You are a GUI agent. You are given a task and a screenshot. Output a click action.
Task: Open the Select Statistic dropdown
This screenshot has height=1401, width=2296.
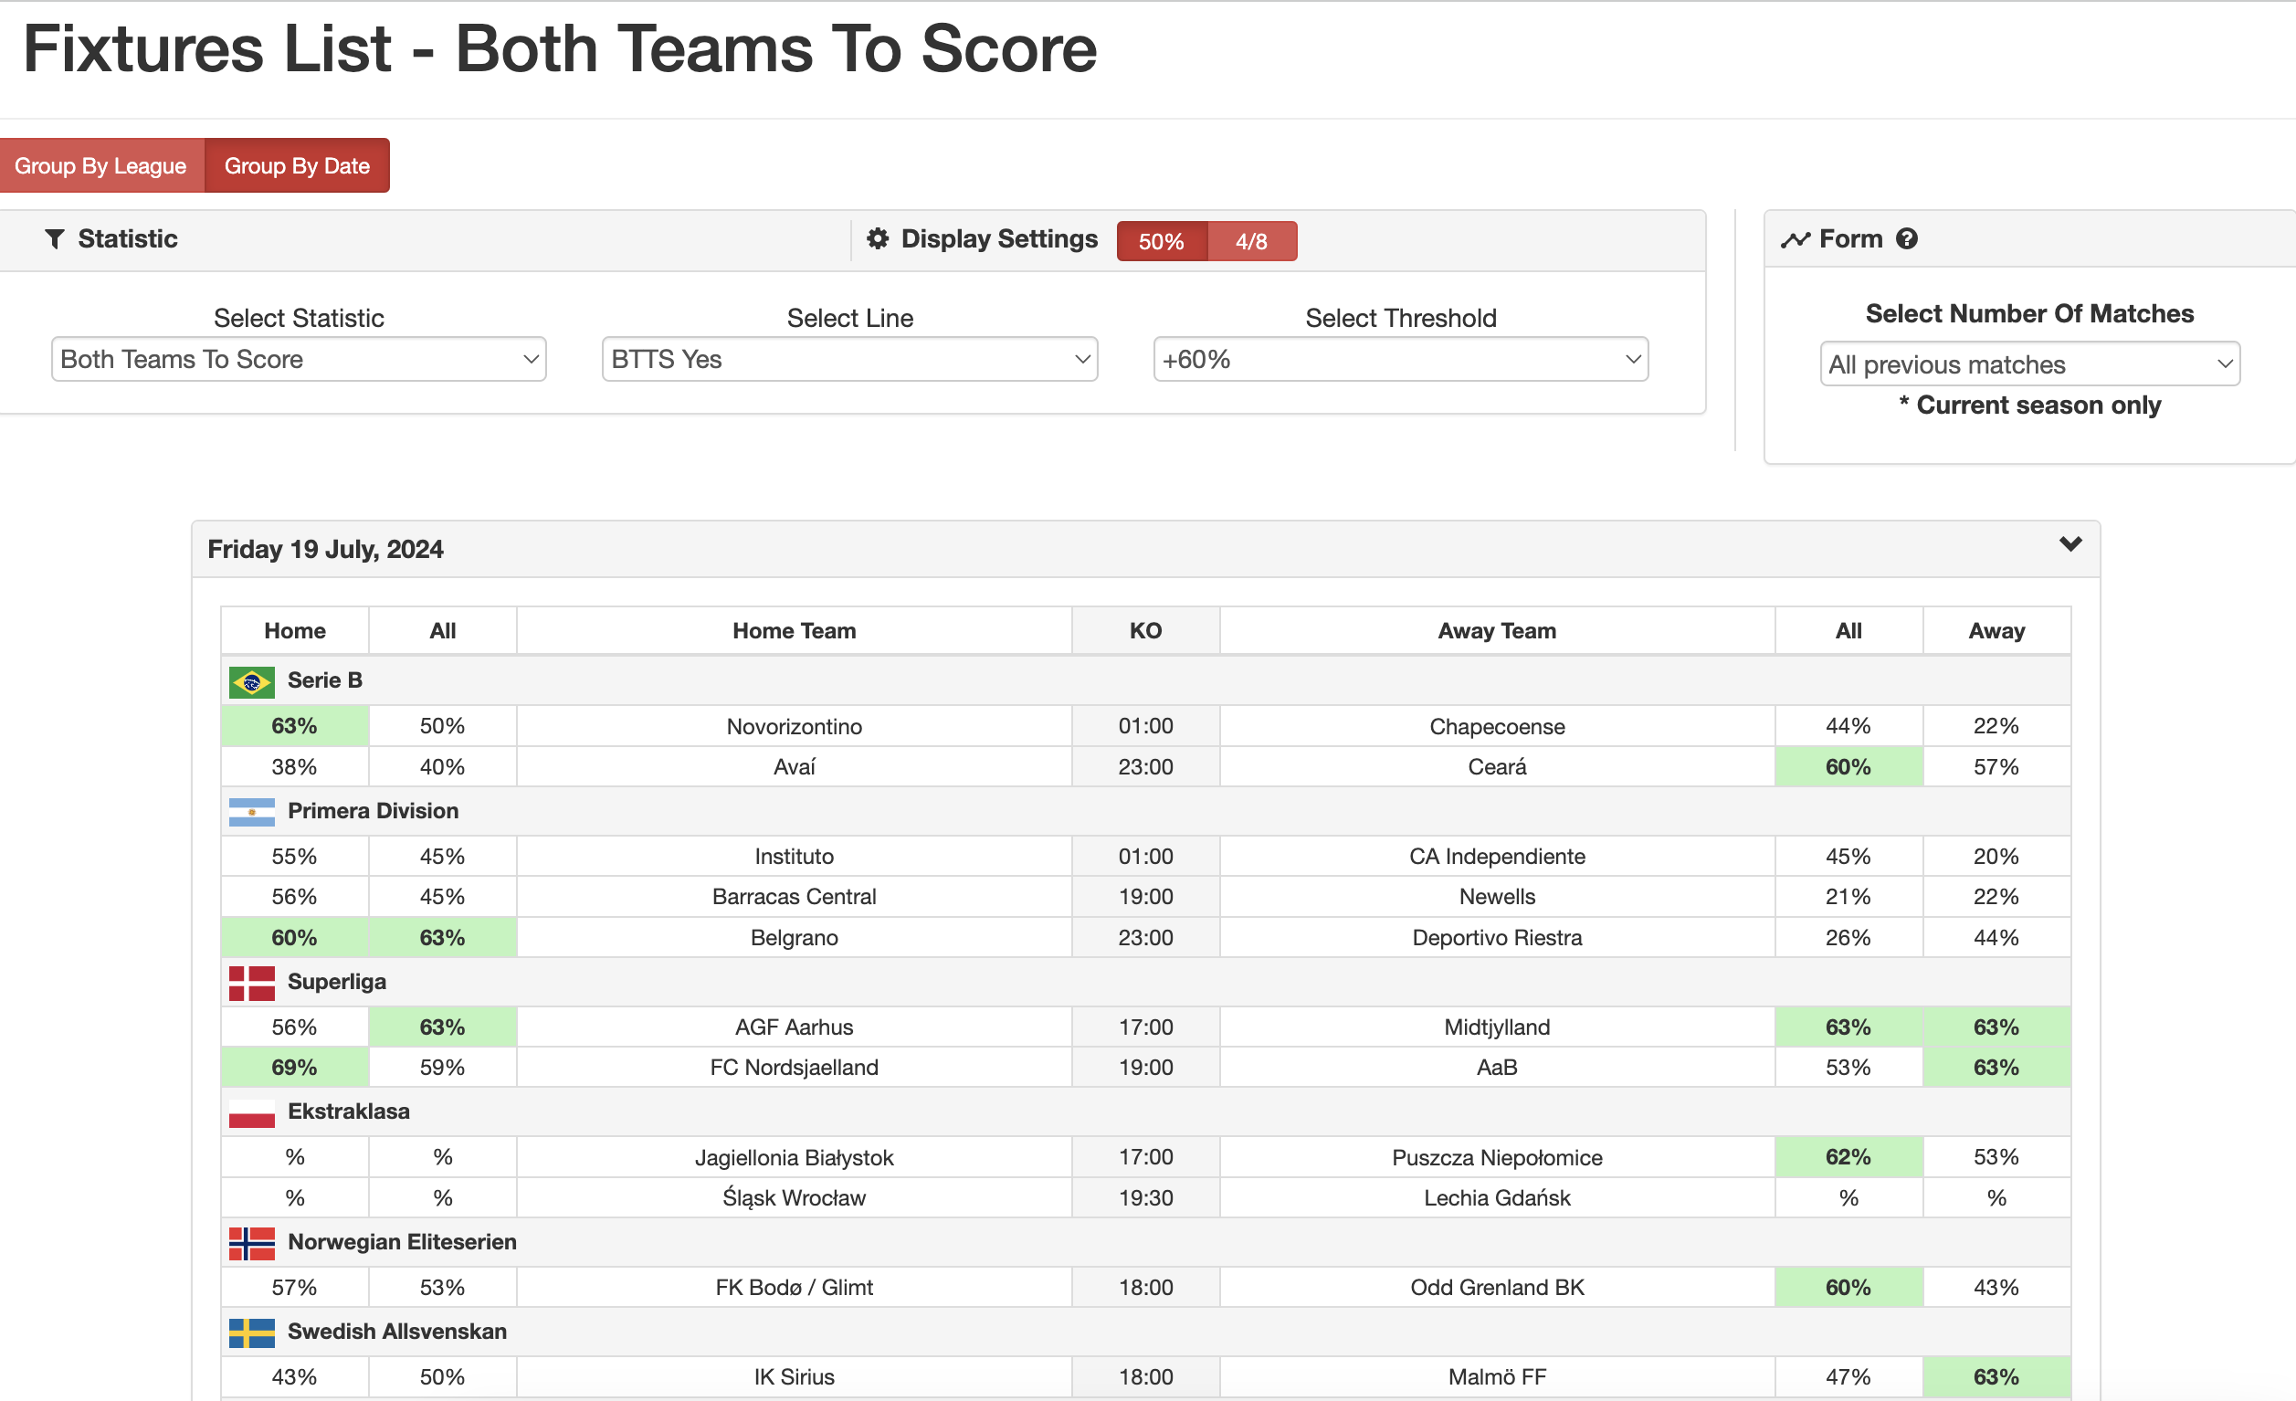click(x=298, y=359)
